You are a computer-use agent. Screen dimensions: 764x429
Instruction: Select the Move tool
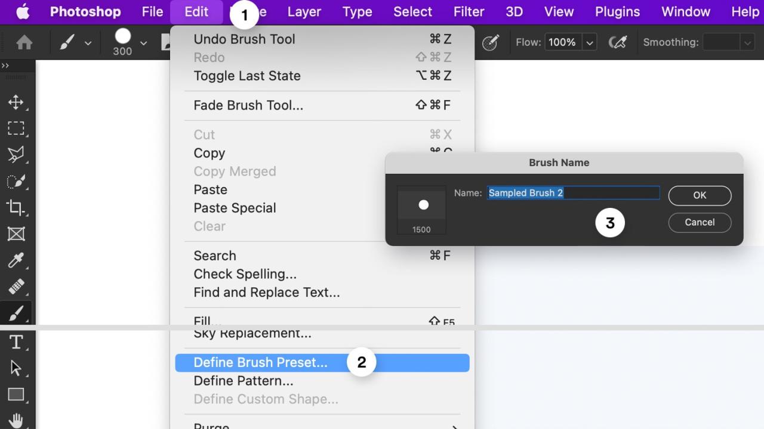[x=16, y=102]
